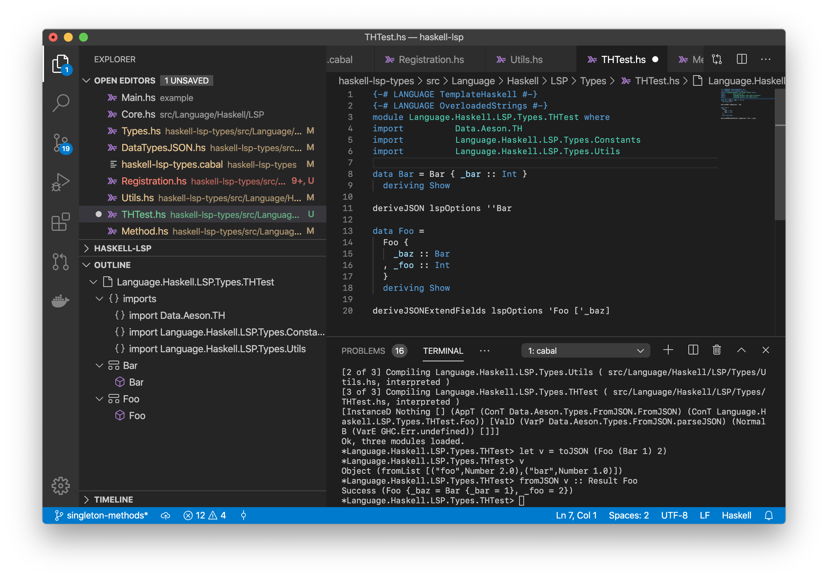Close the terminal panel

tap(766, 350)
